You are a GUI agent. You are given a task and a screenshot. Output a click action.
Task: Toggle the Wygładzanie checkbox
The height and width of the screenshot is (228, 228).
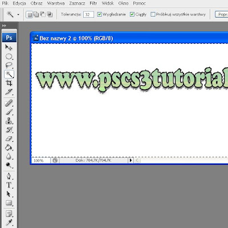coord(99,14)
